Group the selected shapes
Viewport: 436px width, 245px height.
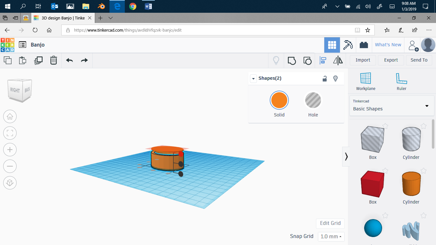[x=292, y=60]
